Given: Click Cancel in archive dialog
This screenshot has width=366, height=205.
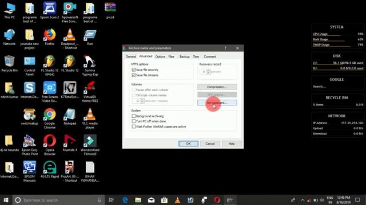Looking at the screenshot, I should coord(210,143).
